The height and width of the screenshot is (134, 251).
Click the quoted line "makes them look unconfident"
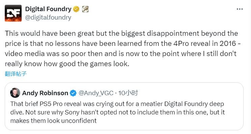coord(53,120)
